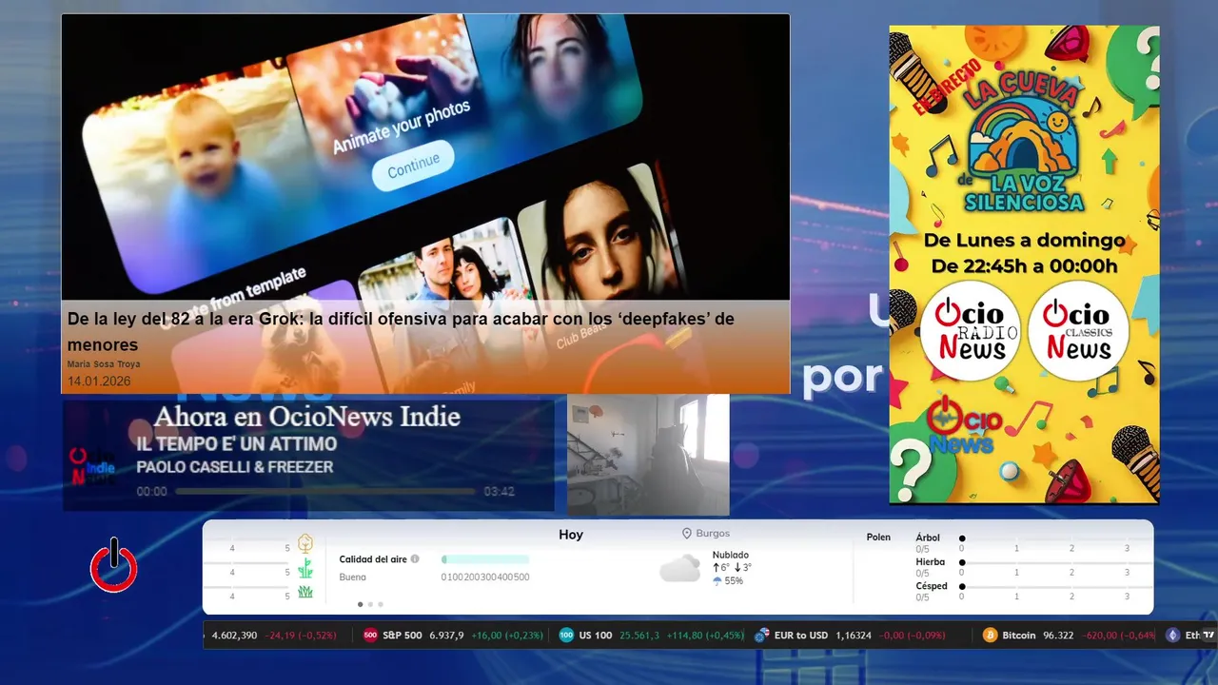The height and width of the screenshot is (685, 1218).
Task: Click the Calidad del aire label
Action: point(372,559)
